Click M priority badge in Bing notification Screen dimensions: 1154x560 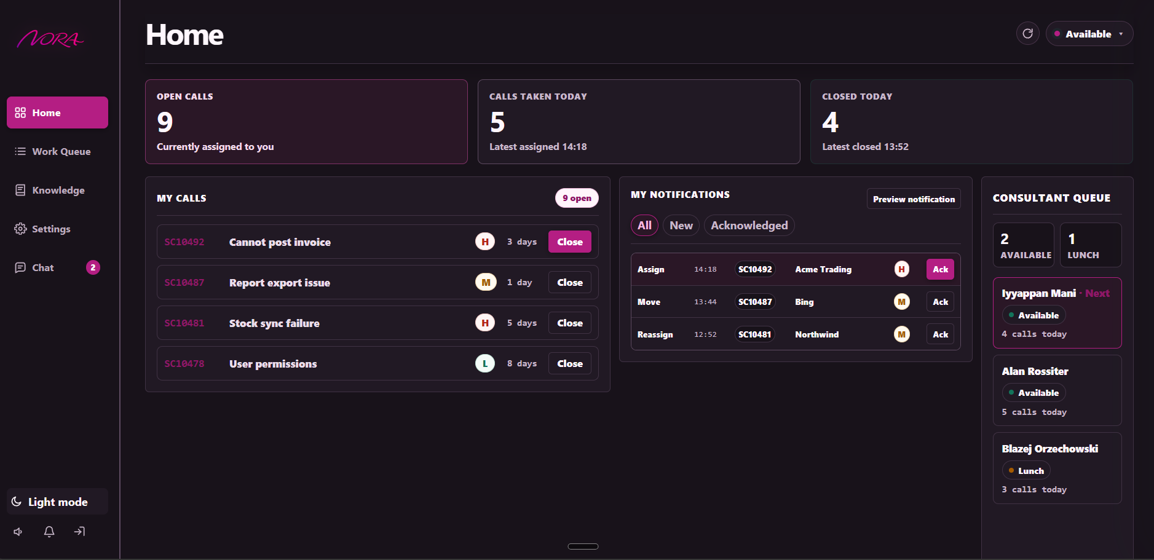pyautogui.click(x=902, y=302)
